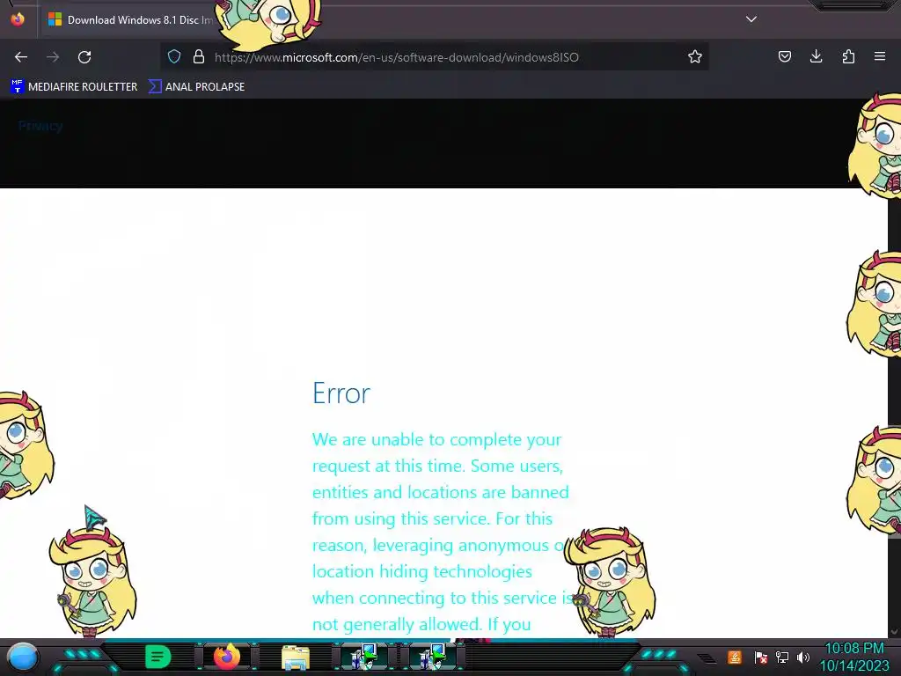Open the tracking protection shield panel
901x676 pixels.
[x=174, y=56]
